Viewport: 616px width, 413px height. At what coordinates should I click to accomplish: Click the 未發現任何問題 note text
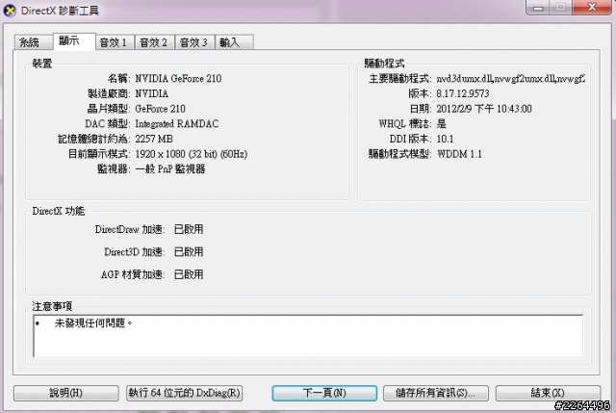93,323
